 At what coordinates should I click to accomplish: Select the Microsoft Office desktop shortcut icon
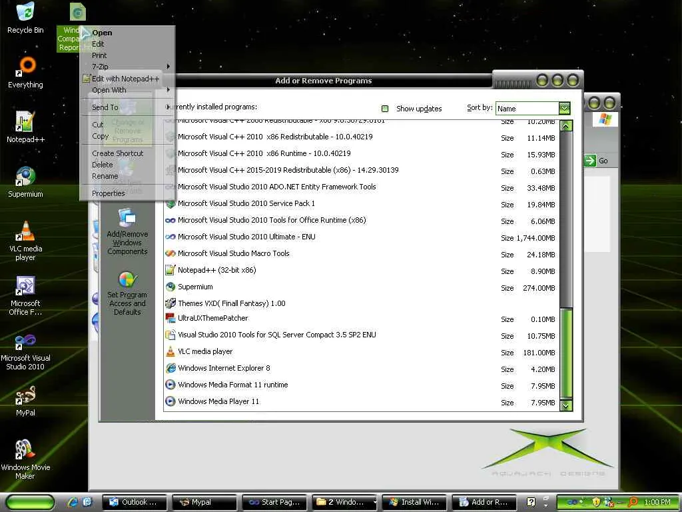coord(25,285)
